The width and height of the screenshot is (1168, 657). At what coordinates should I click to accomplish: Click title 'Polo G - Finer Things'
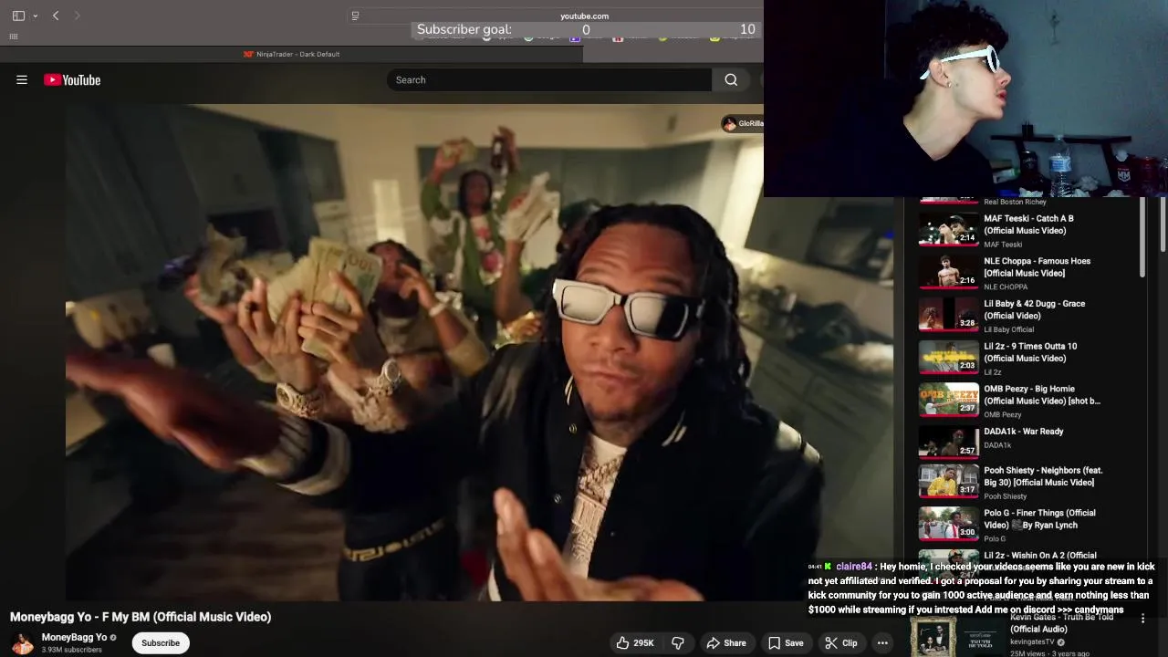tap(1039, 518)
